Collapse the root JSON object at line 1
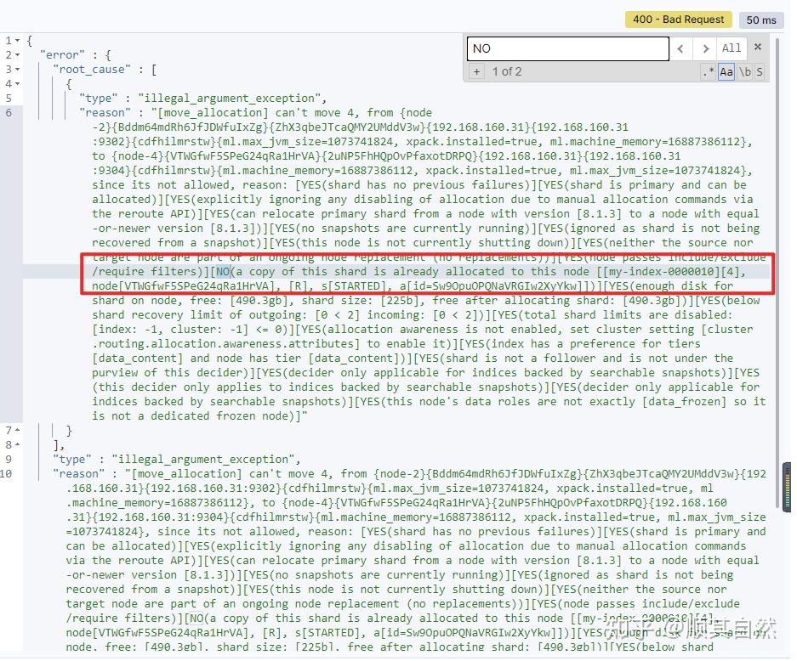The image size is (797, 661). (19, 40)
